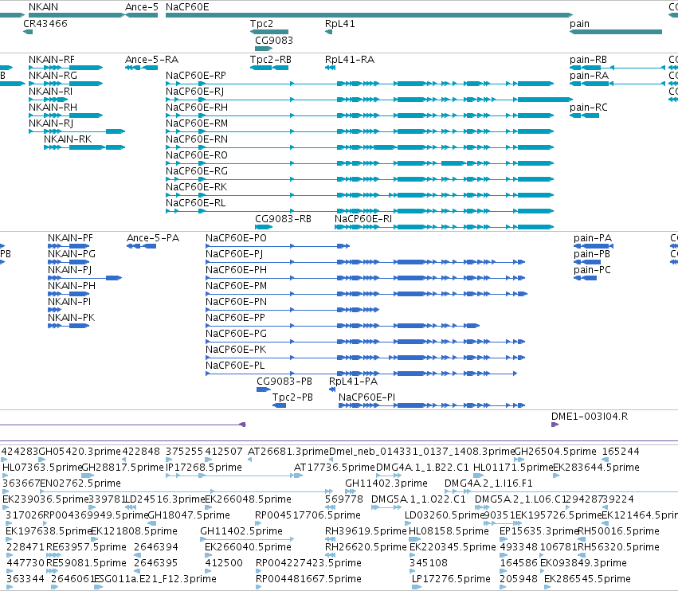Open the NKAIN-PK protein label

72,317
